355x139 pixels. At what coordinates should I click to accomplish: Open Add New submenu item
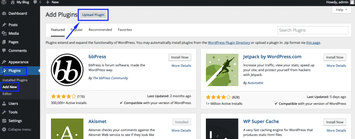pyautogui.click(x=10, y=87)
